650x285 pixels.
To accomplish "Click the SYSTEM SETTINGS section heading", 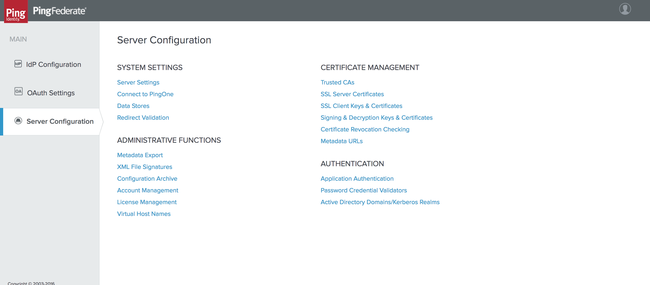I will click(x=150, y=67).
